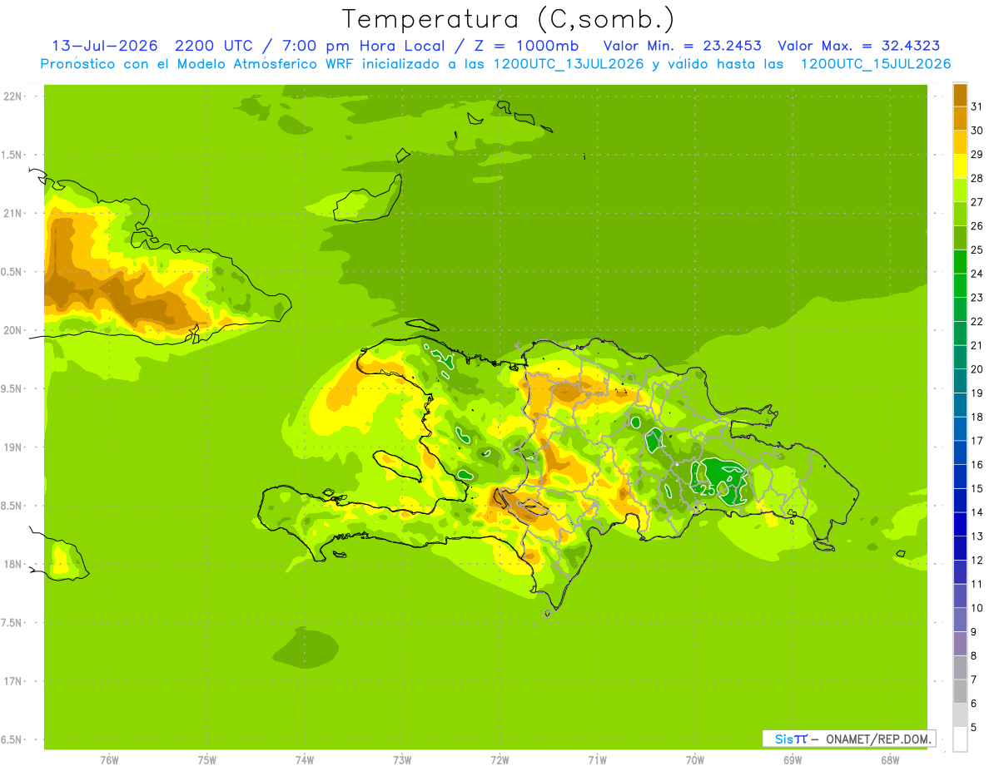Click the colorbar value "25"
The height and width of the screenshot is (771, 999).
977,250
